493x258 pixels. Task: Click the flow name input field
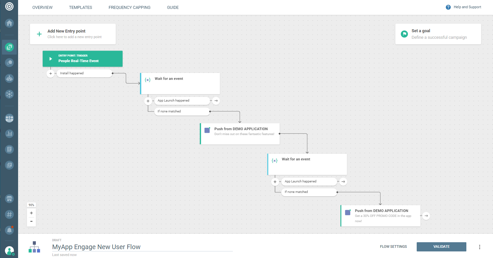(x=142, y=247)
